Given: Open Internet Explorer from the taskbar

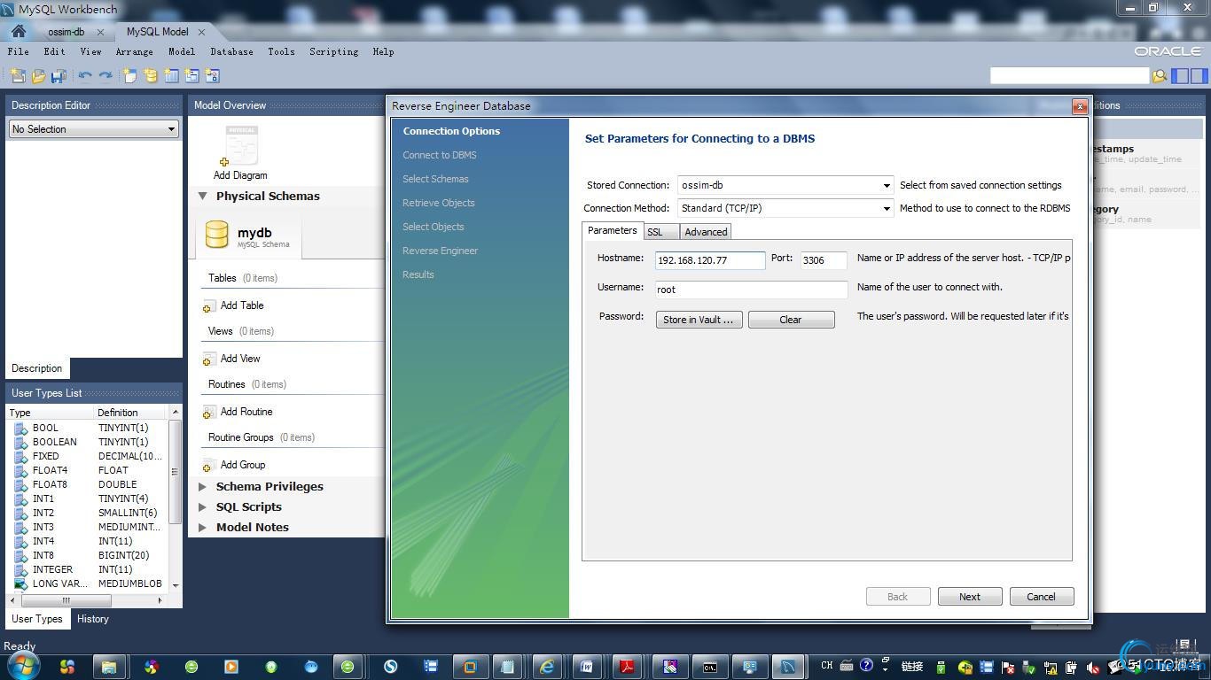Looking at the screenshot, I should tap(547, 667).
